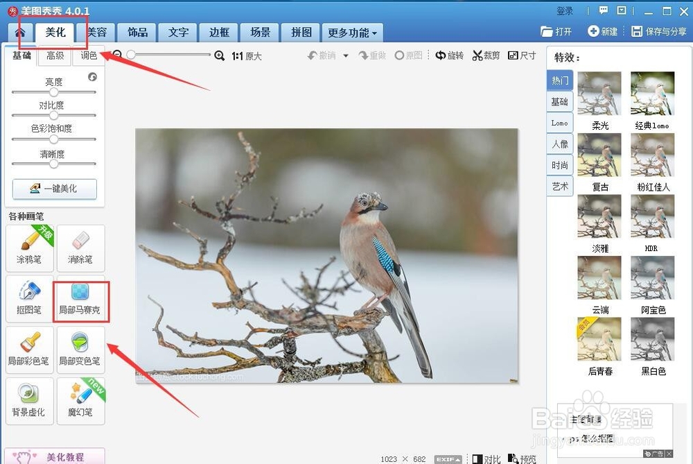The height and width of the screenshot is (464, 693).
Task: Select the Lomo effects category
Action: [x=560, y=123]
